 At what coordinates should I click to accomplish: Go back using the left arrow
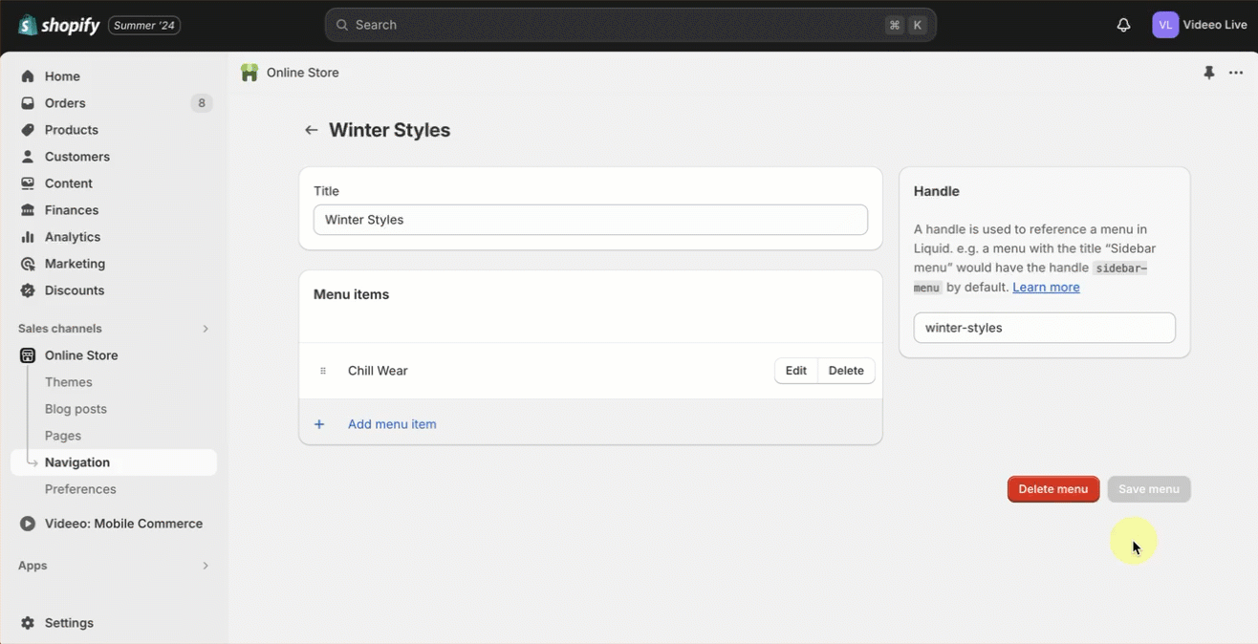[311, 130]
